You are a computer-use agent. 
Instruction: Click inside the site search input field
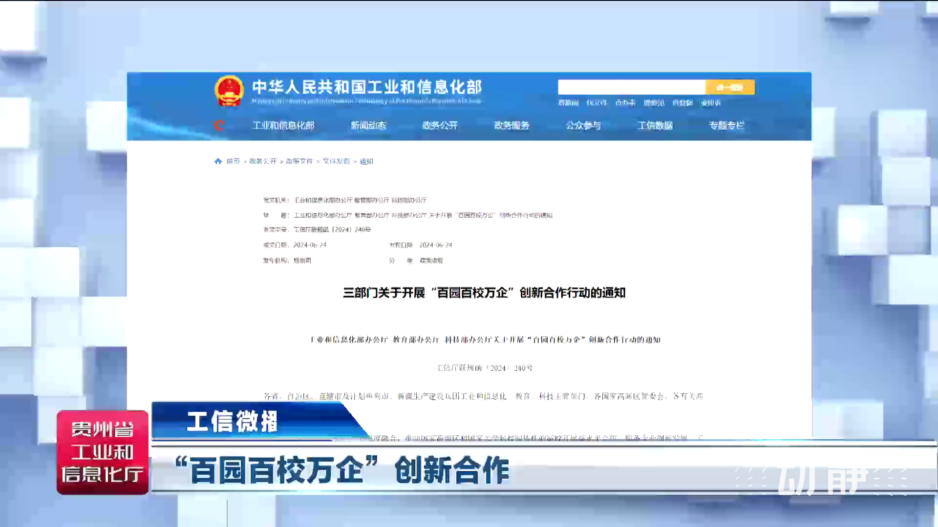point(631,87)
